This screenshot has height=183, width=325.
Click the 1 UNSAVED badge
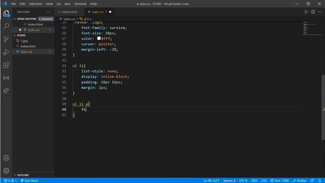coord(46,19)
